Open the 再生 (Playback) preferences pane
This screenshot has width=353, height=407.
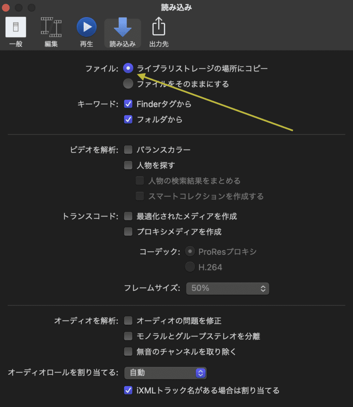tap(87, 32)
